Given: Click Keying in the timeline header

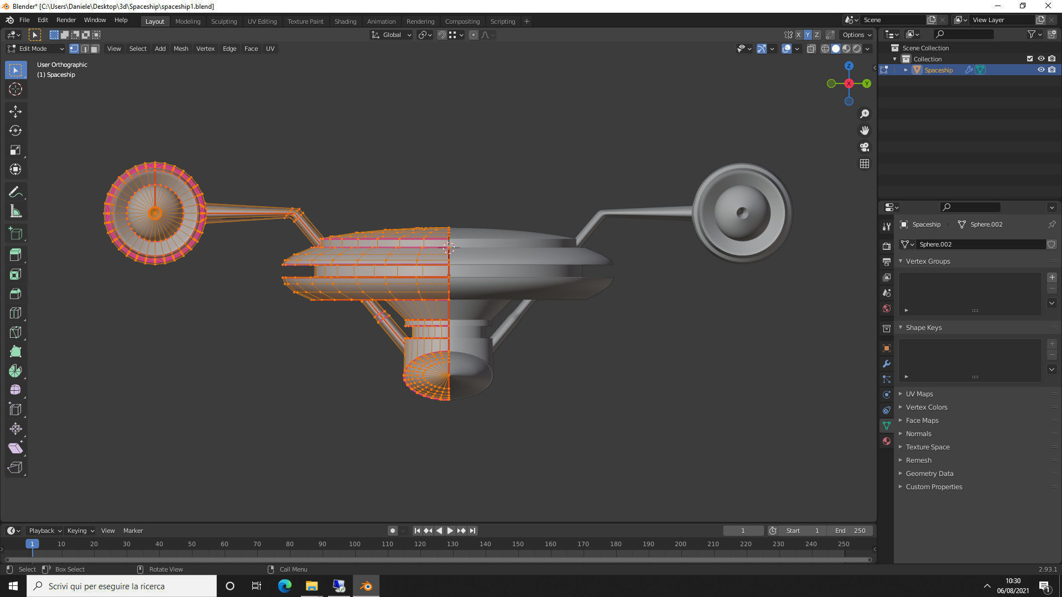Looking at the screenshot, I should [x=80, y=531].
